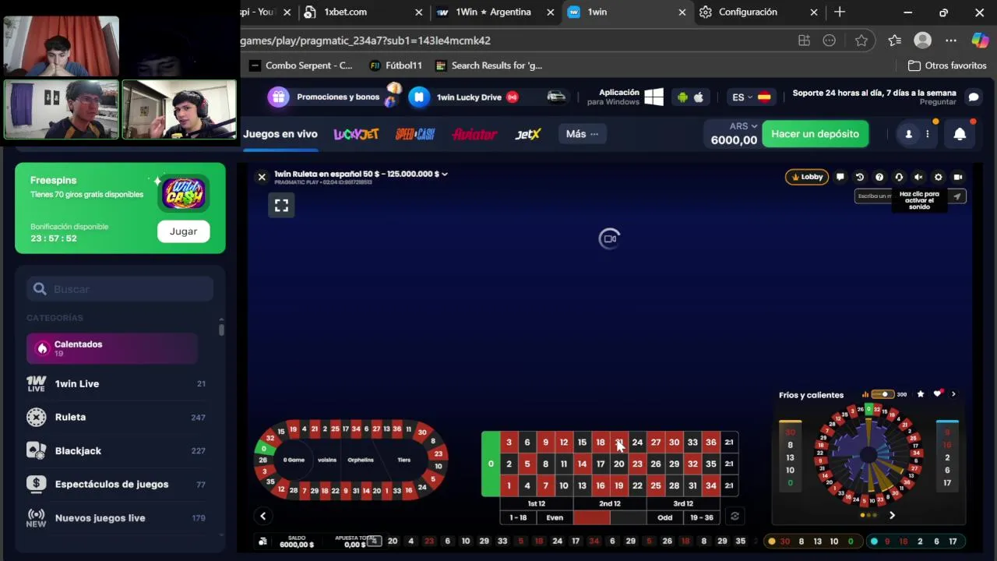Image resolution: width=997 pixels, height=561 pixels.
Task: Place bet on Odd
Action: pyautogui.click(x=664, y=517)
